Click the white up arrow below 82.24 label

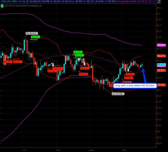79,59
